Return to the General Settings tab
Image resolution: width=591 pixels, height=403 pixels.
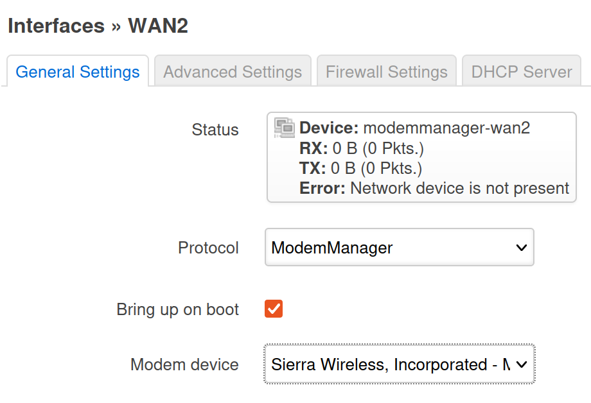coord(77,71)
